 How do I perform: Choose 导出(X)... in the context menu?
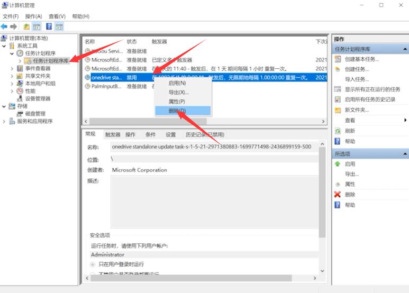(x=183, y=92)
